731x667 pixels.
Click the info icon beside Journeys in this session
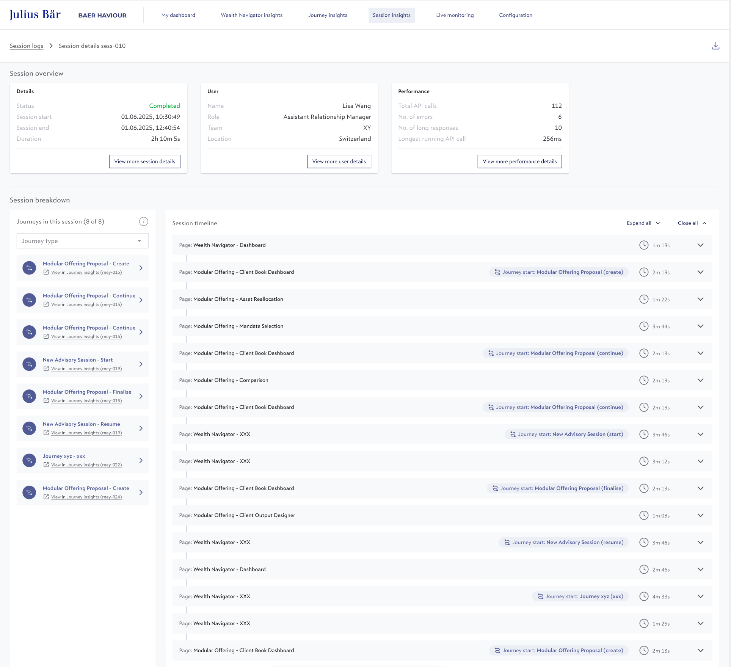click(143, 221)
